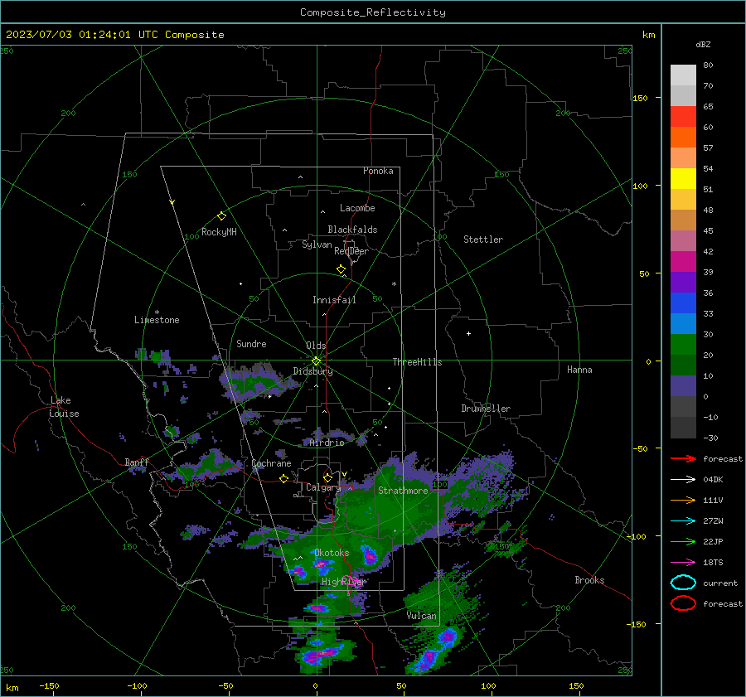Click the Drumheller city label
Viewport: 746px width, 697px height.
[486, 409]
